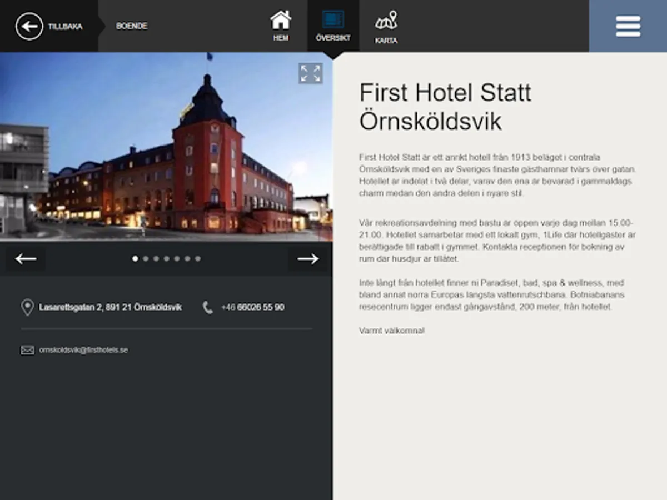Select the sixth gallery dot
Viewport: 667px width, 500px height.
(x=187, y=258)
